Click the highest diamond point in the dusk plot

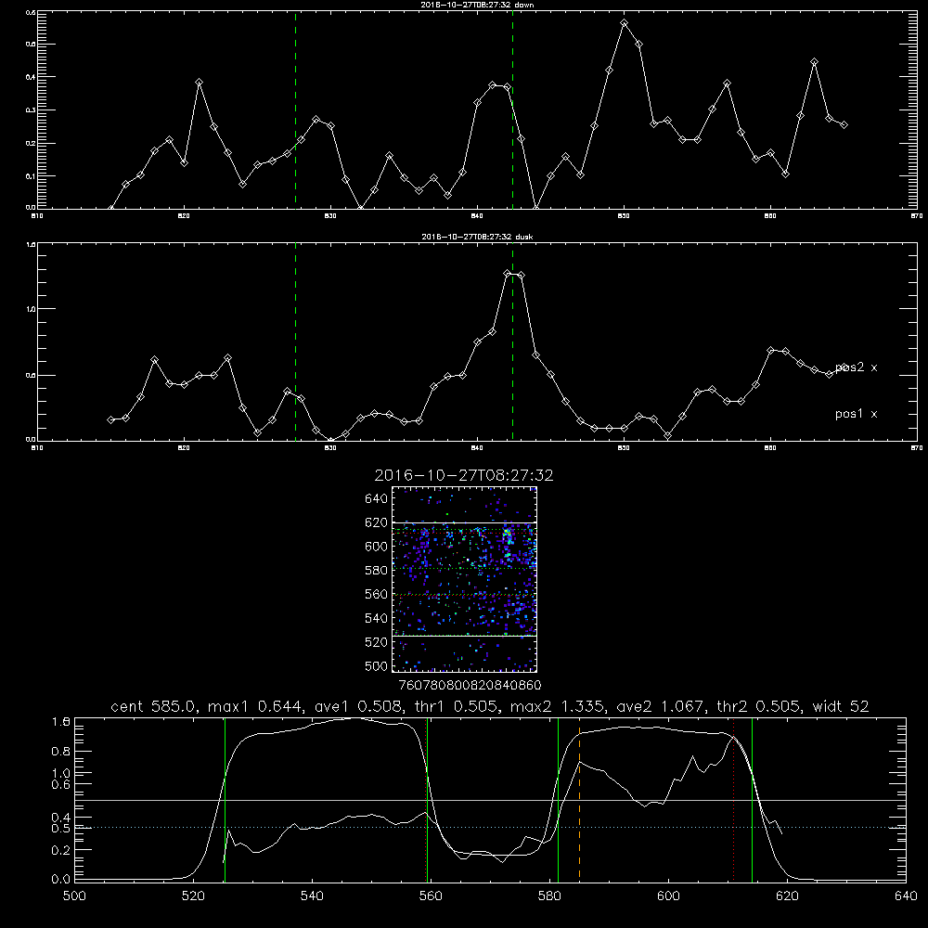507,274
